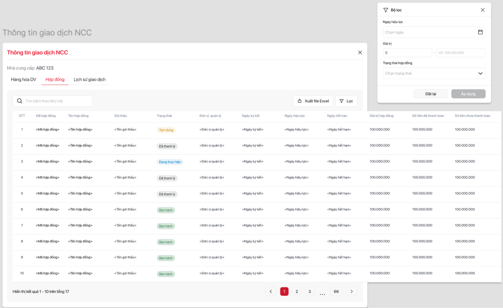Click the Áp dụng apply button
Image resolution: width=503 pixels, height=308 pixels.
(468, 94)
